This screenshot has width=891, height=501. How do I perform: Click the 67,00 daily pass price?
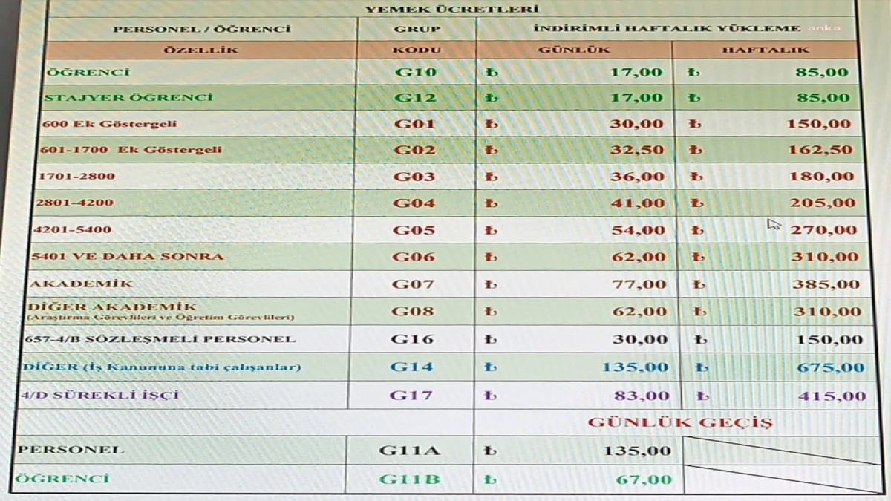pyautogui.click(x=643, y=479)
